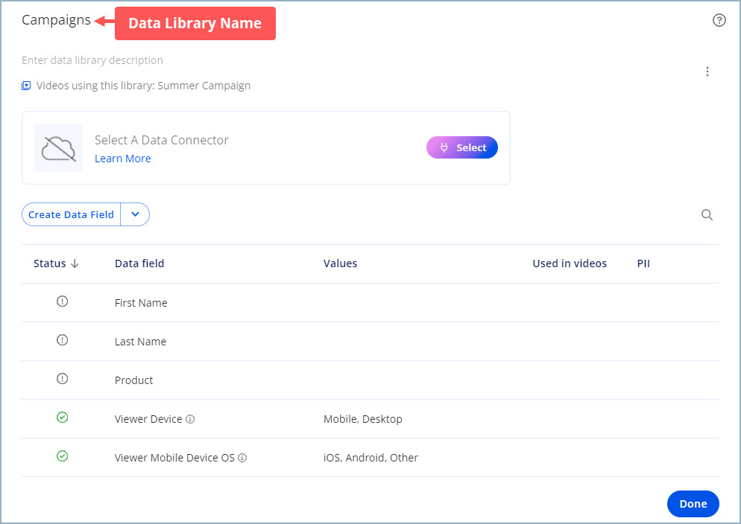Click the First Name warning status icon
Image resolution: width=741 pixels, height=524 pixels.
(63, 301)
